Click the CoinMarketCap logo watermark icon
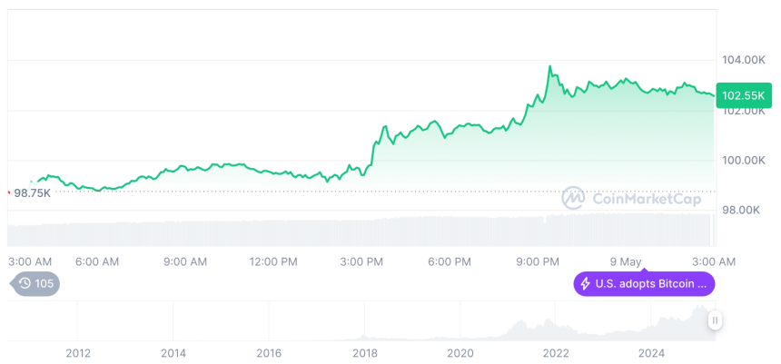Image resolution: width=781 pixels, height=364 pixels. [x=572, y=197]
